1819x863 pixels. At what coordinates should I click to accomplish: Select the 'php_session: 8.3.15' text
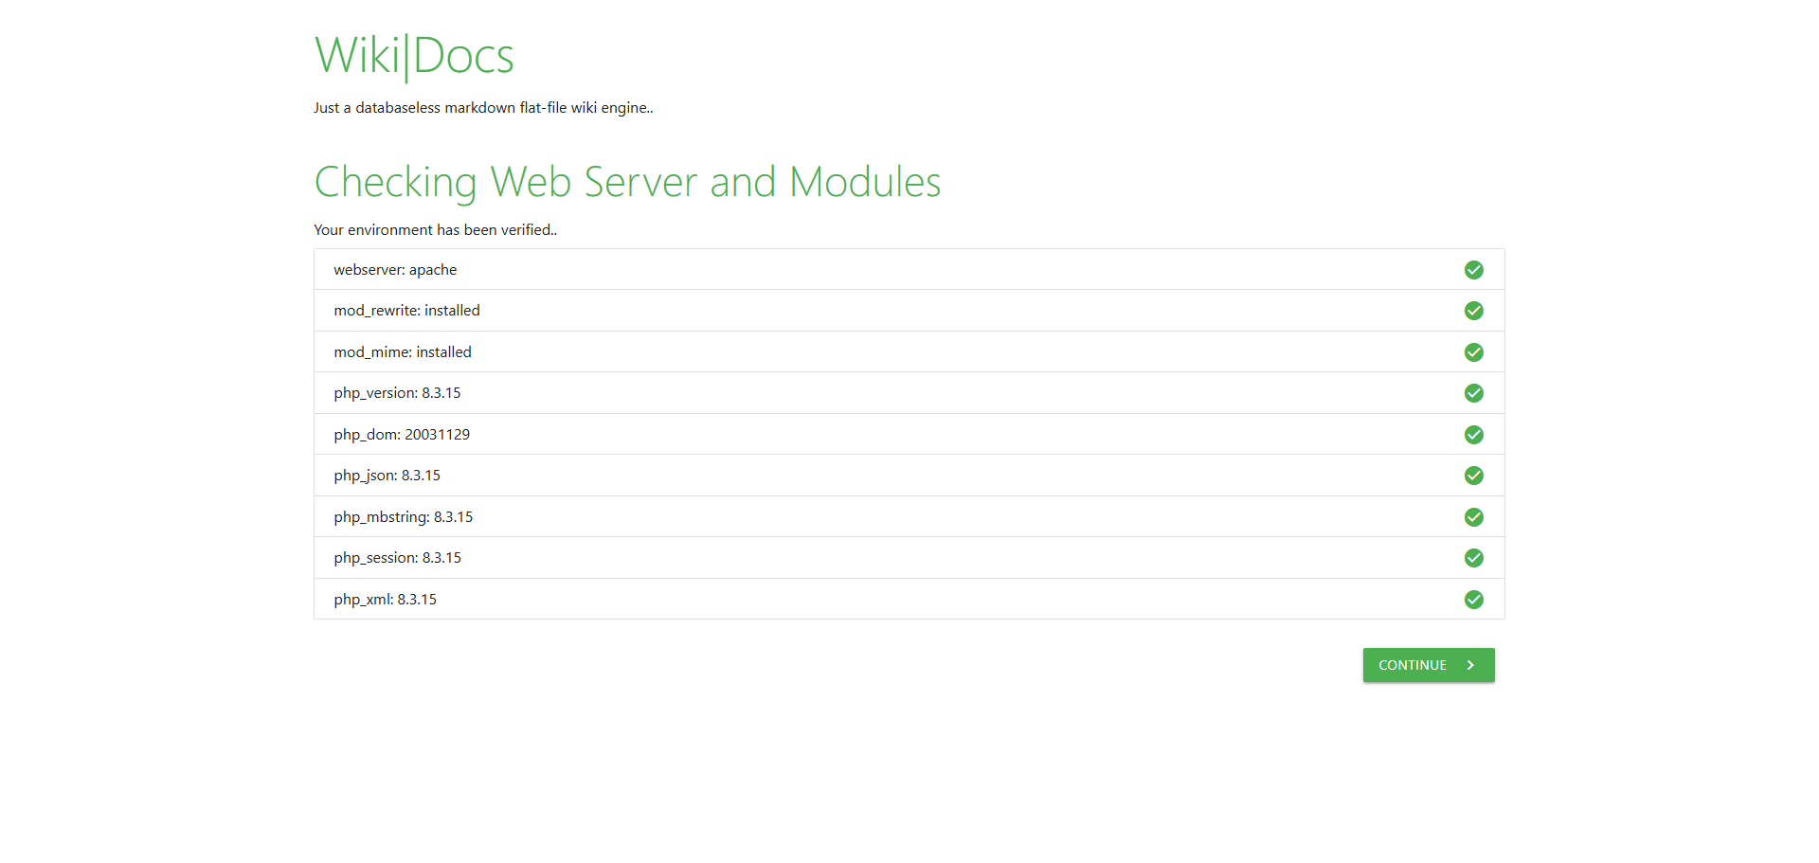(x=397, y=558)
